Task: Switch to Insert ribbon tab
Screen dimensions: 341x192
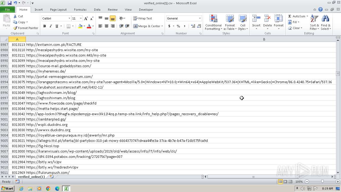Action: [39, 10]
